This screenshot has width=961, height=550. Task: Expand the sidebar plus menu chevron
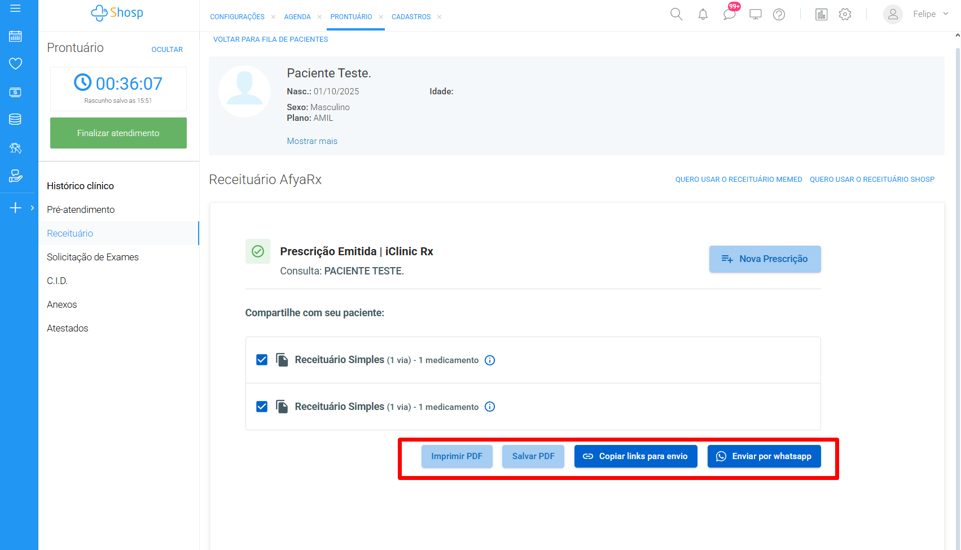click(x=32, y=208)
